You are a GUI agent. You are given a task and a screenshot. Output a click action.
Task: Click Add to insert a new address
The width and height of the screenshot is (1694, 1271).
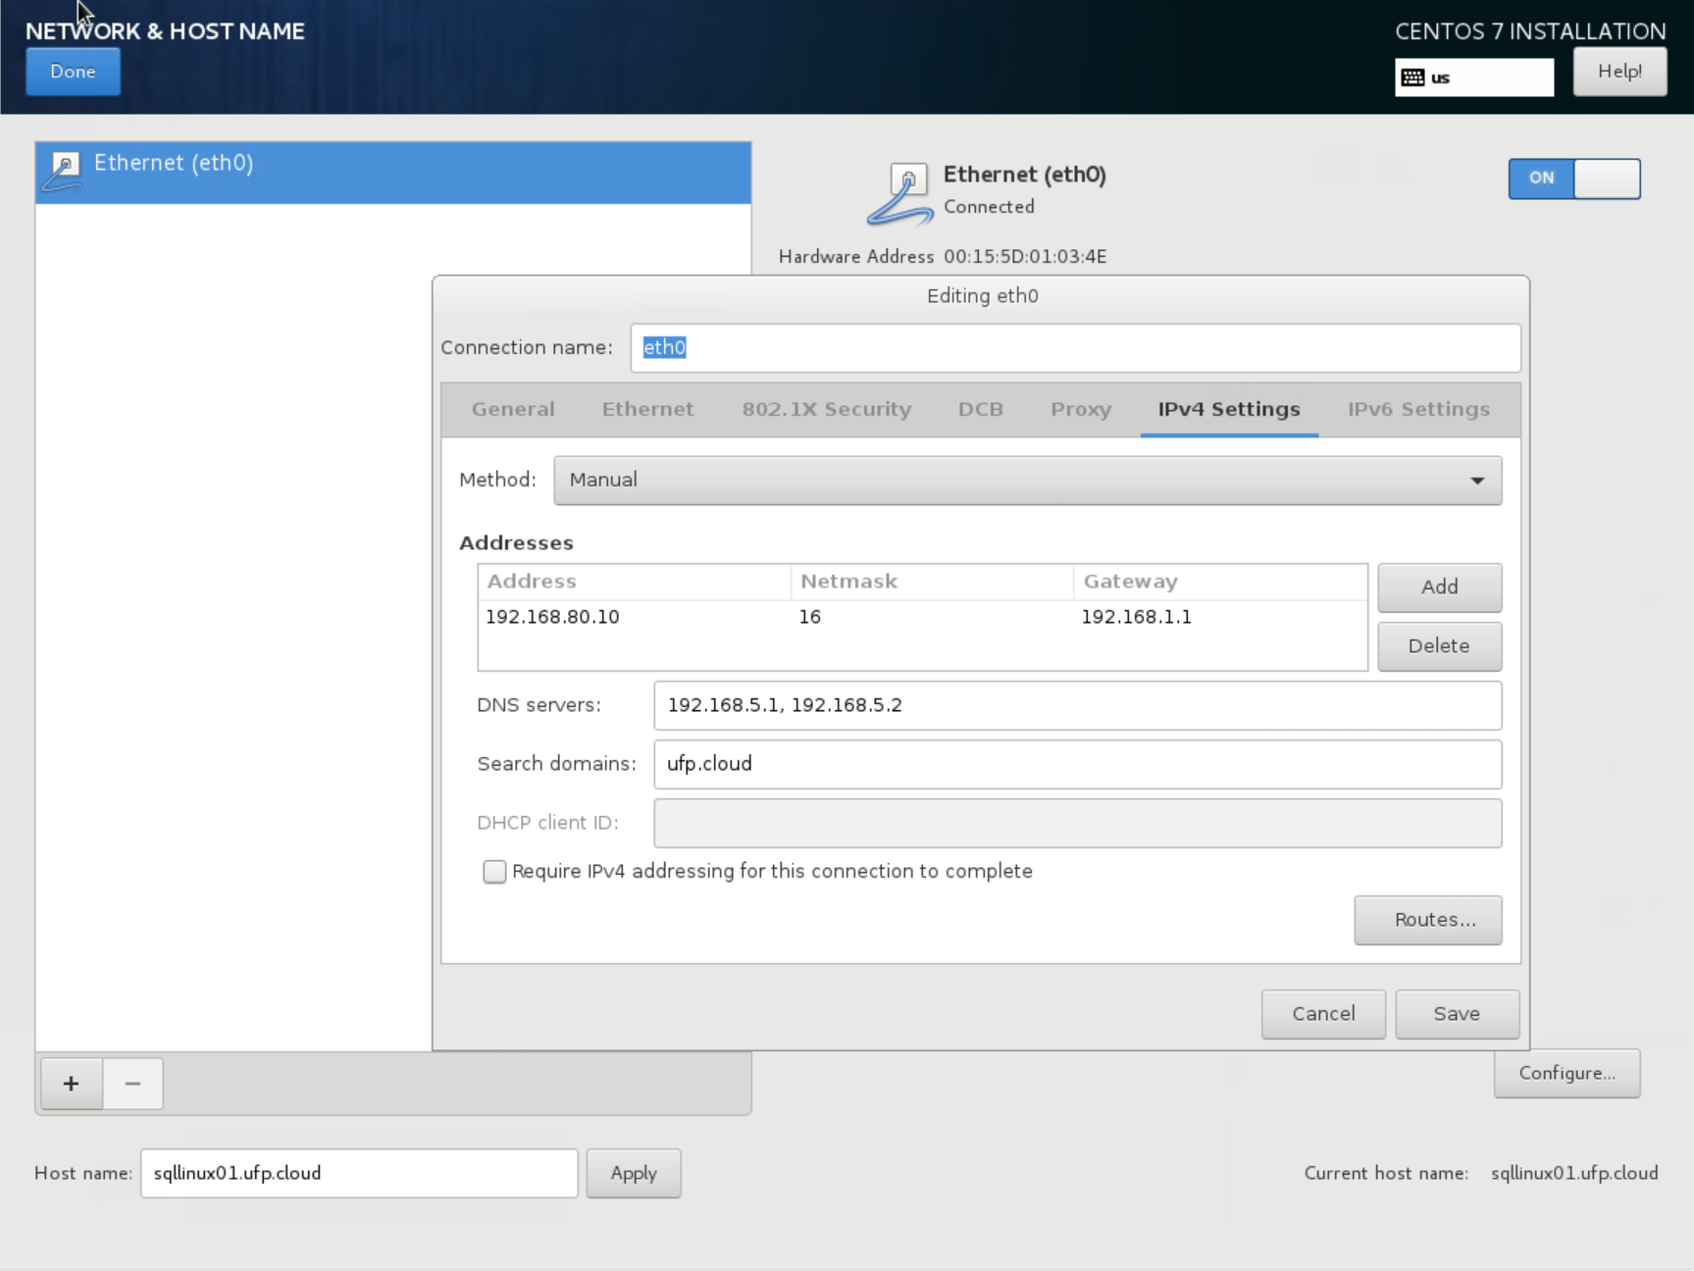(1439, 587)
